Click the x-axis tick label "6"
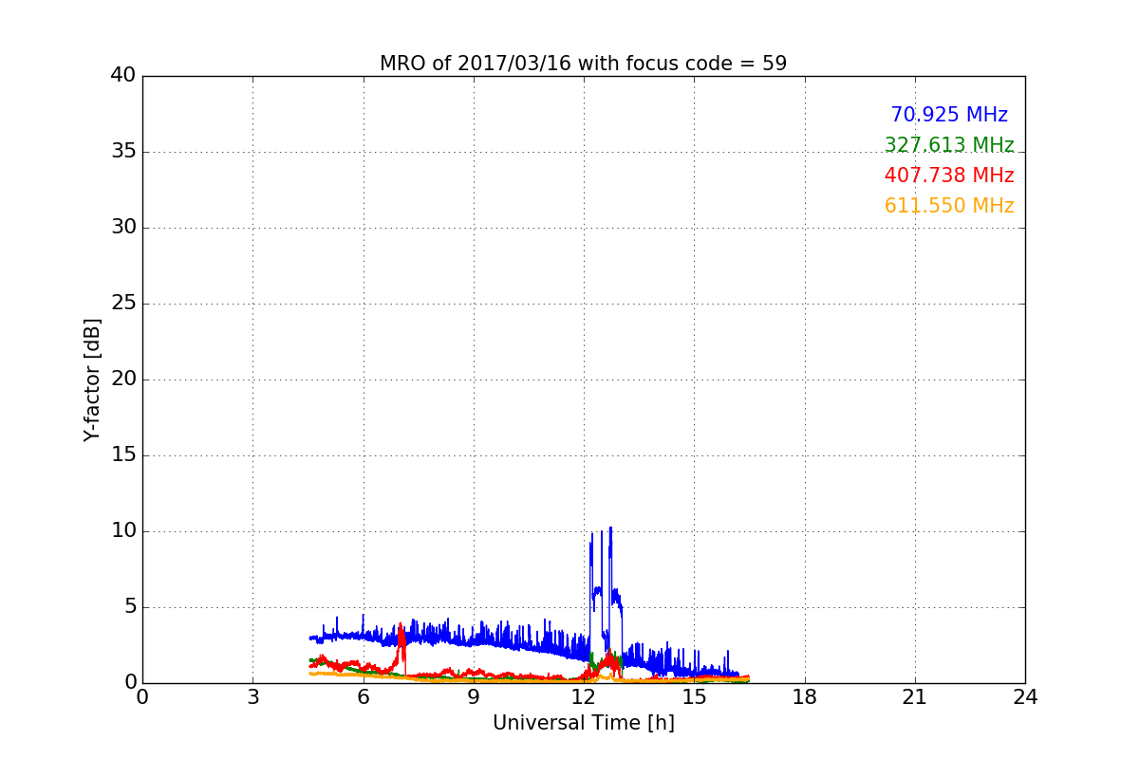The height and width of the screenshot is (759, 1139). click(363, 697)
